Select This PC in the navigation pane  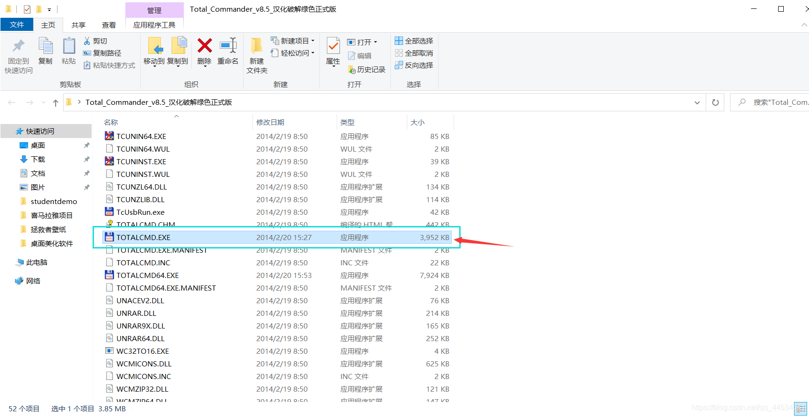(x=36, y=263)
